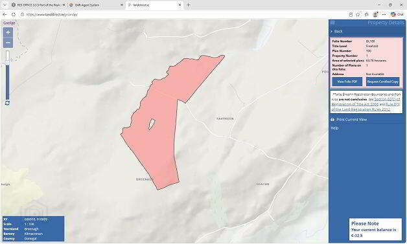The image size is (407, 244).
Task: Click the blue zoom slider track
Action: tap(8, 82)
